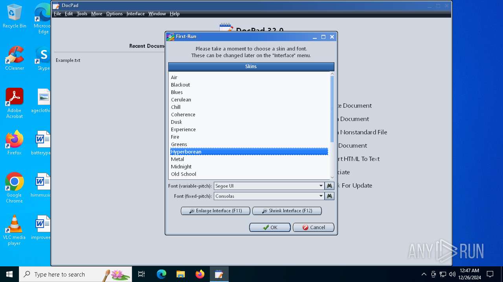Select the Dusk skin
The width and height of the screenshot is (503, 282).
tap(249, 122)
